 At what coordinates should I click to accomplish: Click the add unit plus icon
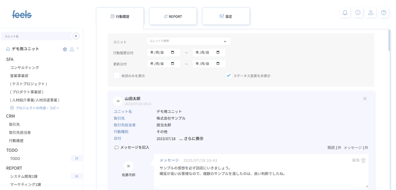[x=76, y=36]
